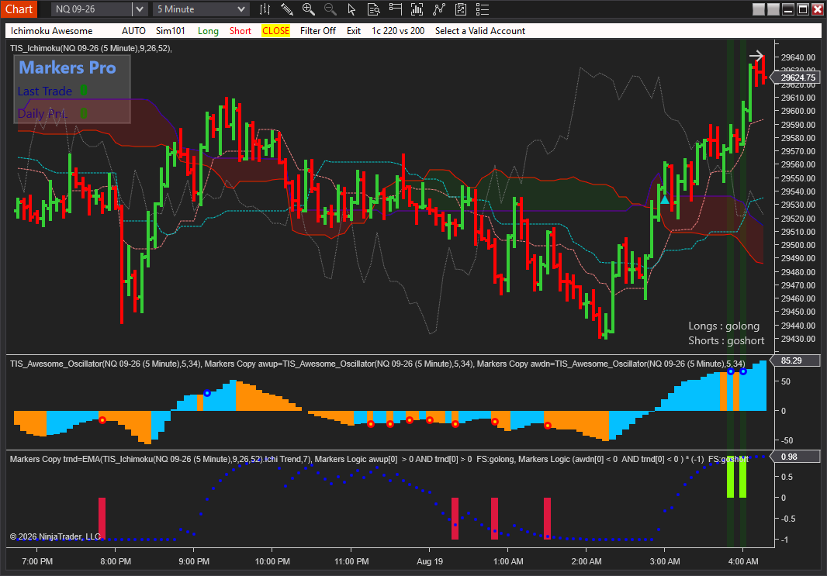This screenshot has height=576, width=827.
Task: Open chart properties list icon
Action: pos(482,9)
